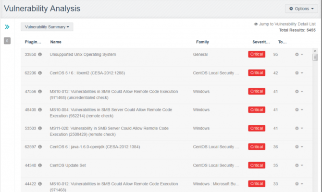
Task: Open the Options dropdown menu
Action: click(302, 9)
